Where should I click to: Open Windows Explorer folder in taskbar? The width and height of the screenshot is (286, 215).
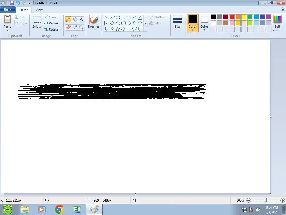tap(25, 209)
